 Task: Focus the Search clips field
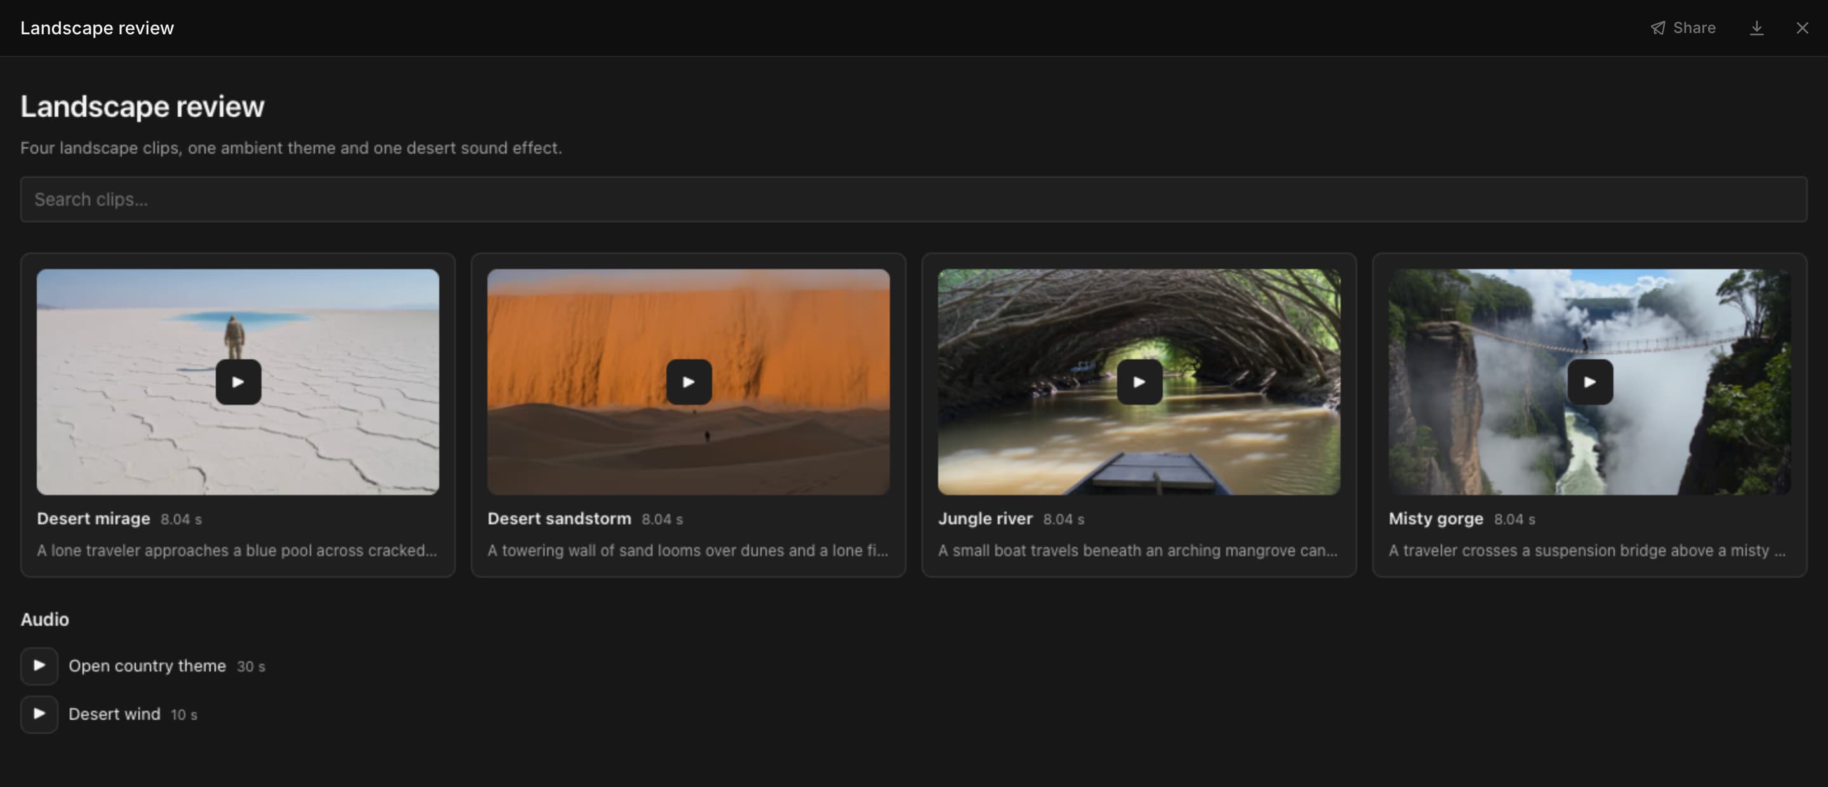913,199
